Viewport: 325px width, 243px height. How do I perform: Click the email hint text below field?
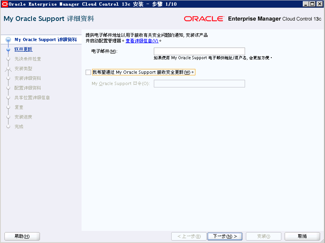pos(213,58)
